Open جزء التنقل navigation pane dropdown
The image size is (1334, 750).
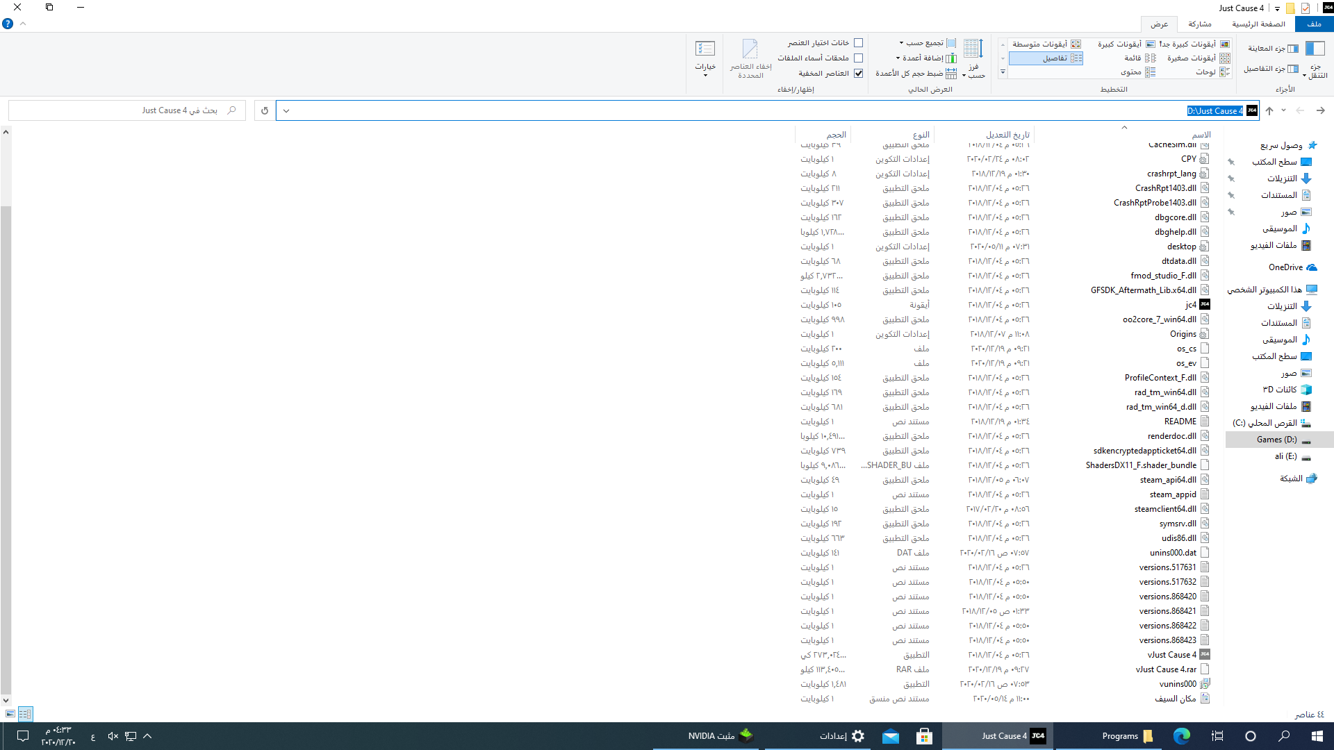click(x=1315, y=59)
